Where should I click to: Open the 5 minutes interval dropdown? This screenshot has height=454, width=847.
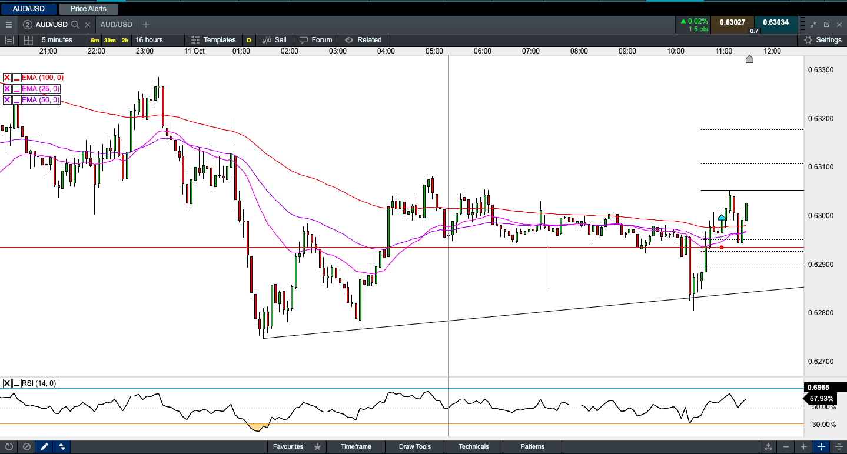coord(57,40)
